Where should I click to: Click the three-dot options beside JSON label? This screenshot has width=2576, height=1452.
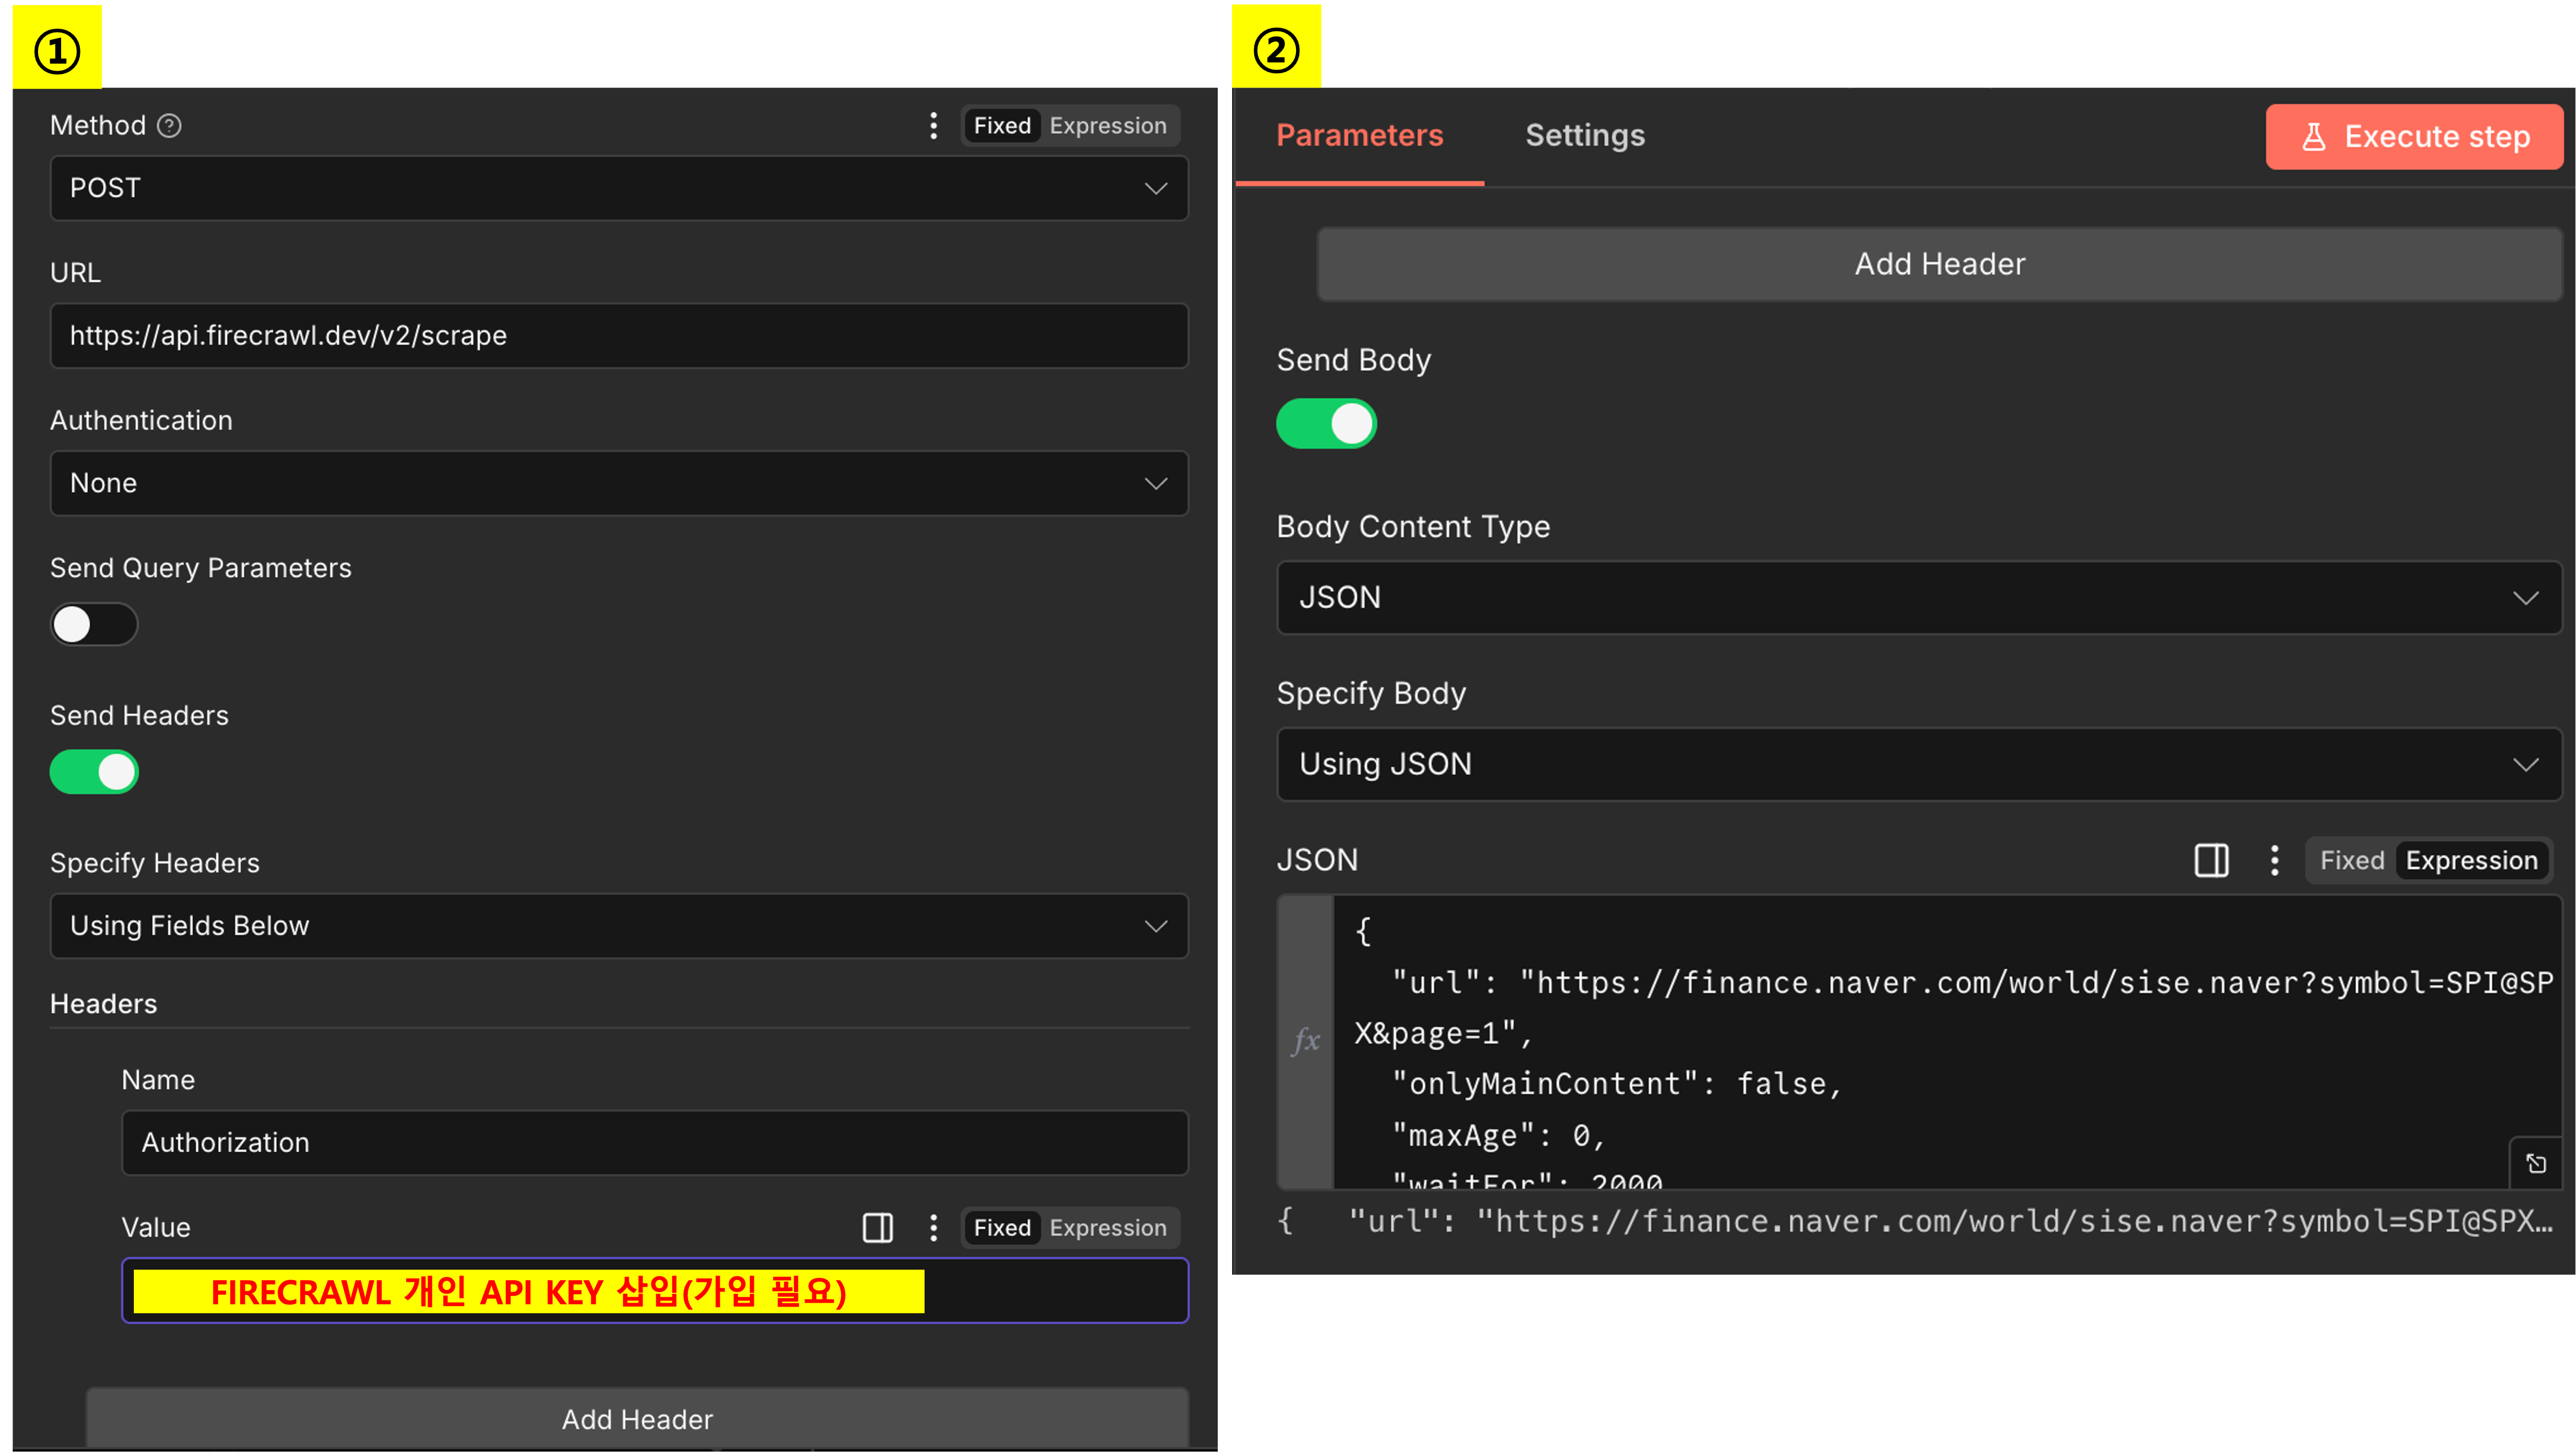[2274, 860]
